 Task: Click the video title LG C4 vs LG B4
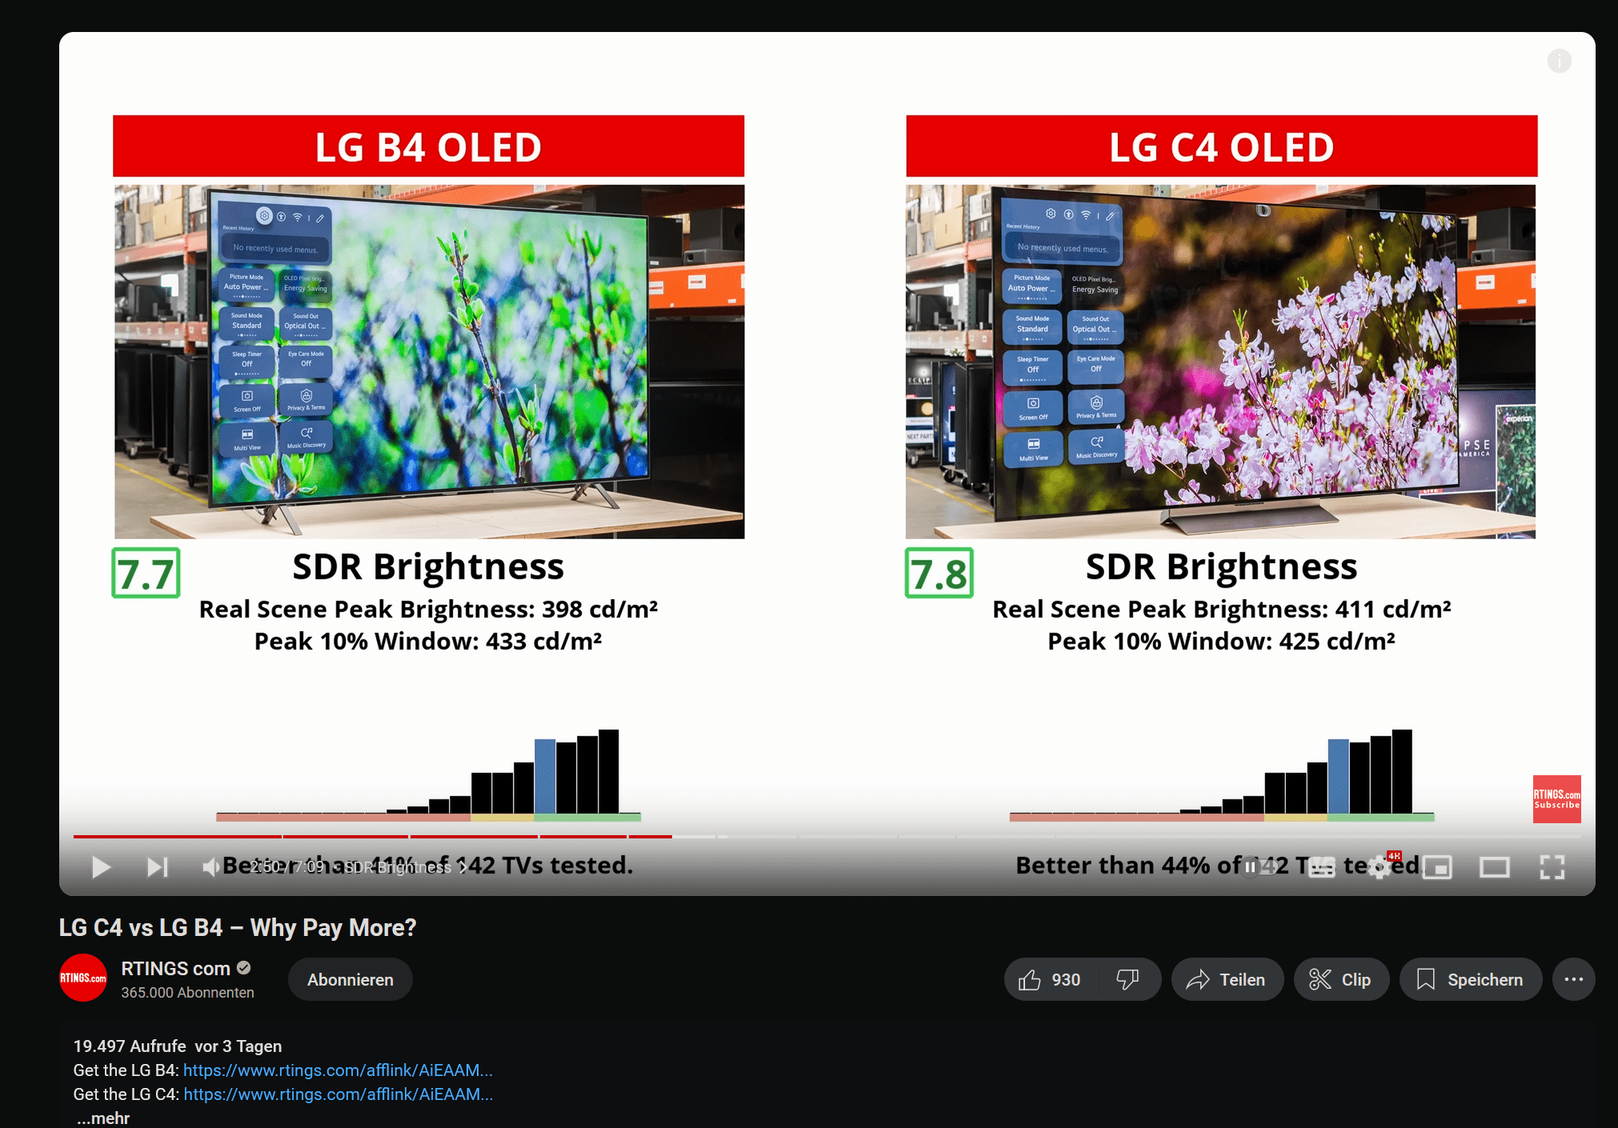238,927
